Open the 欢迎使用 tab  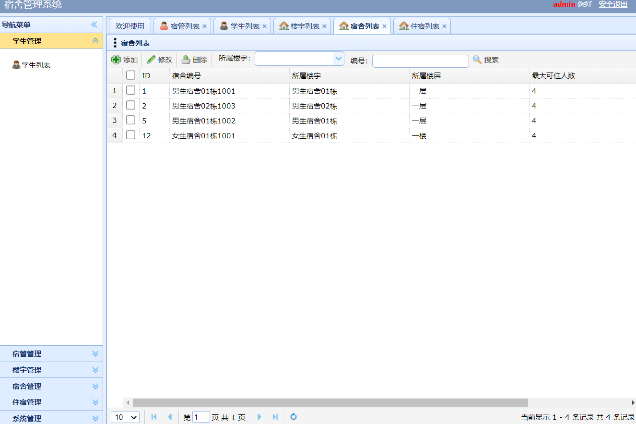[x=129, y=26]
